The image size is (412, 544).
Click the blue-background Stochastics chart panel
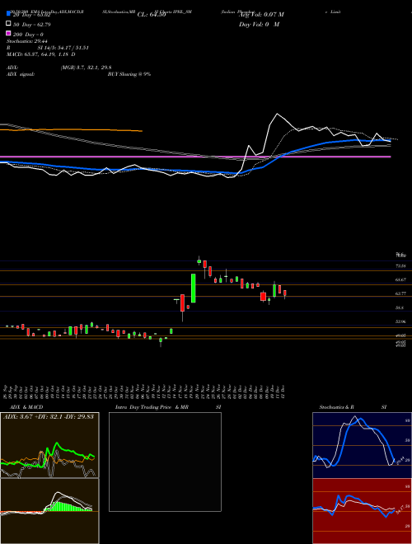tap(362, 445)
